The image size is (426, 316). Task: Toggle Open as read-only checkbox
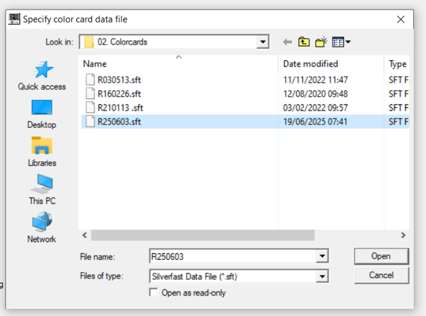point(153,292)
